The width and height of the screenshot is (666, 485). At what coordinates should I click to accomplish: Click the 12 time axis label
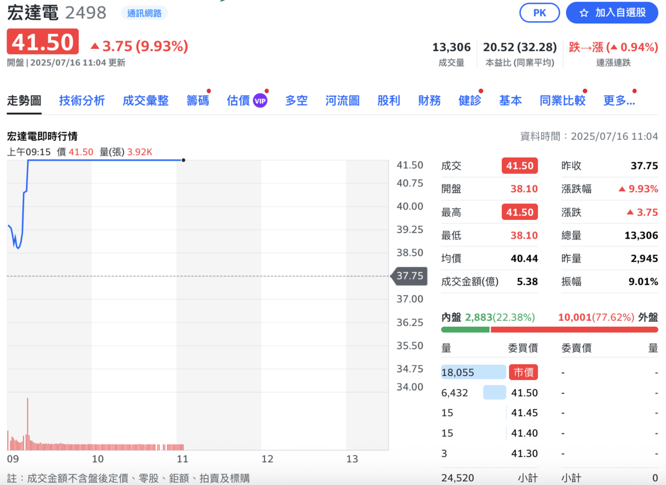point(268,459)
